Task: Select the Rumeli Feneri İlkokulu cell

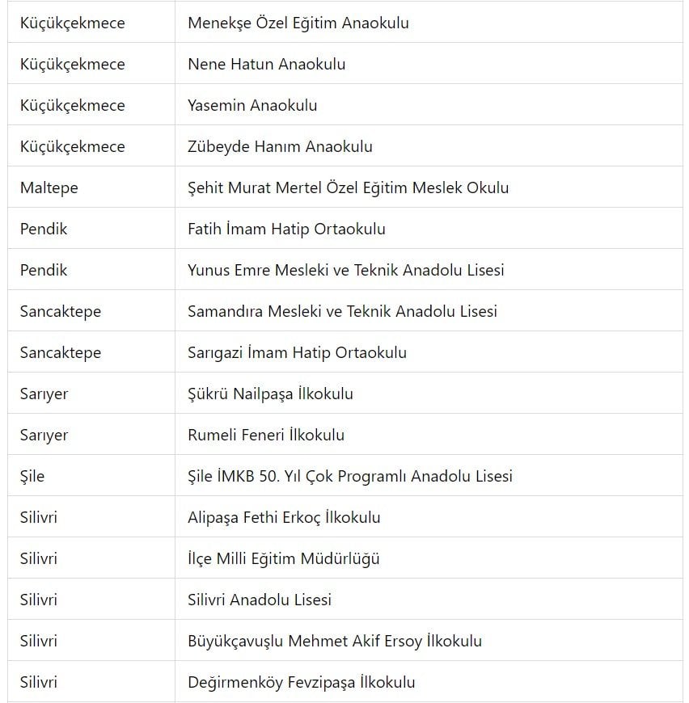Action: [x=266, y=436]
